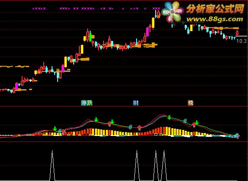The image size is (248, 181).
Task: Select the first white spike in bottom panel
Action: pyautogui.click(x=52, y=165)
